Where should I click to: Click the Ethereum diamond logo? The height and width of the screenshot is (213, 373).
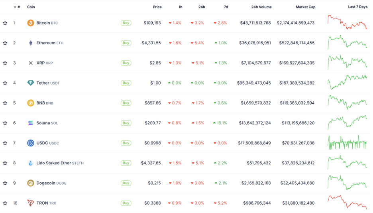tap(30, 43)
